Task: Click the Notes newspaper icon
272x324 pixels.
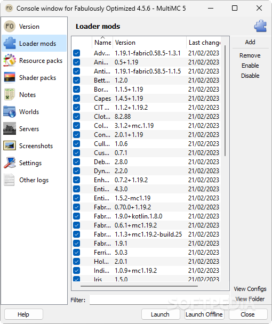Action: coord(10,94)
